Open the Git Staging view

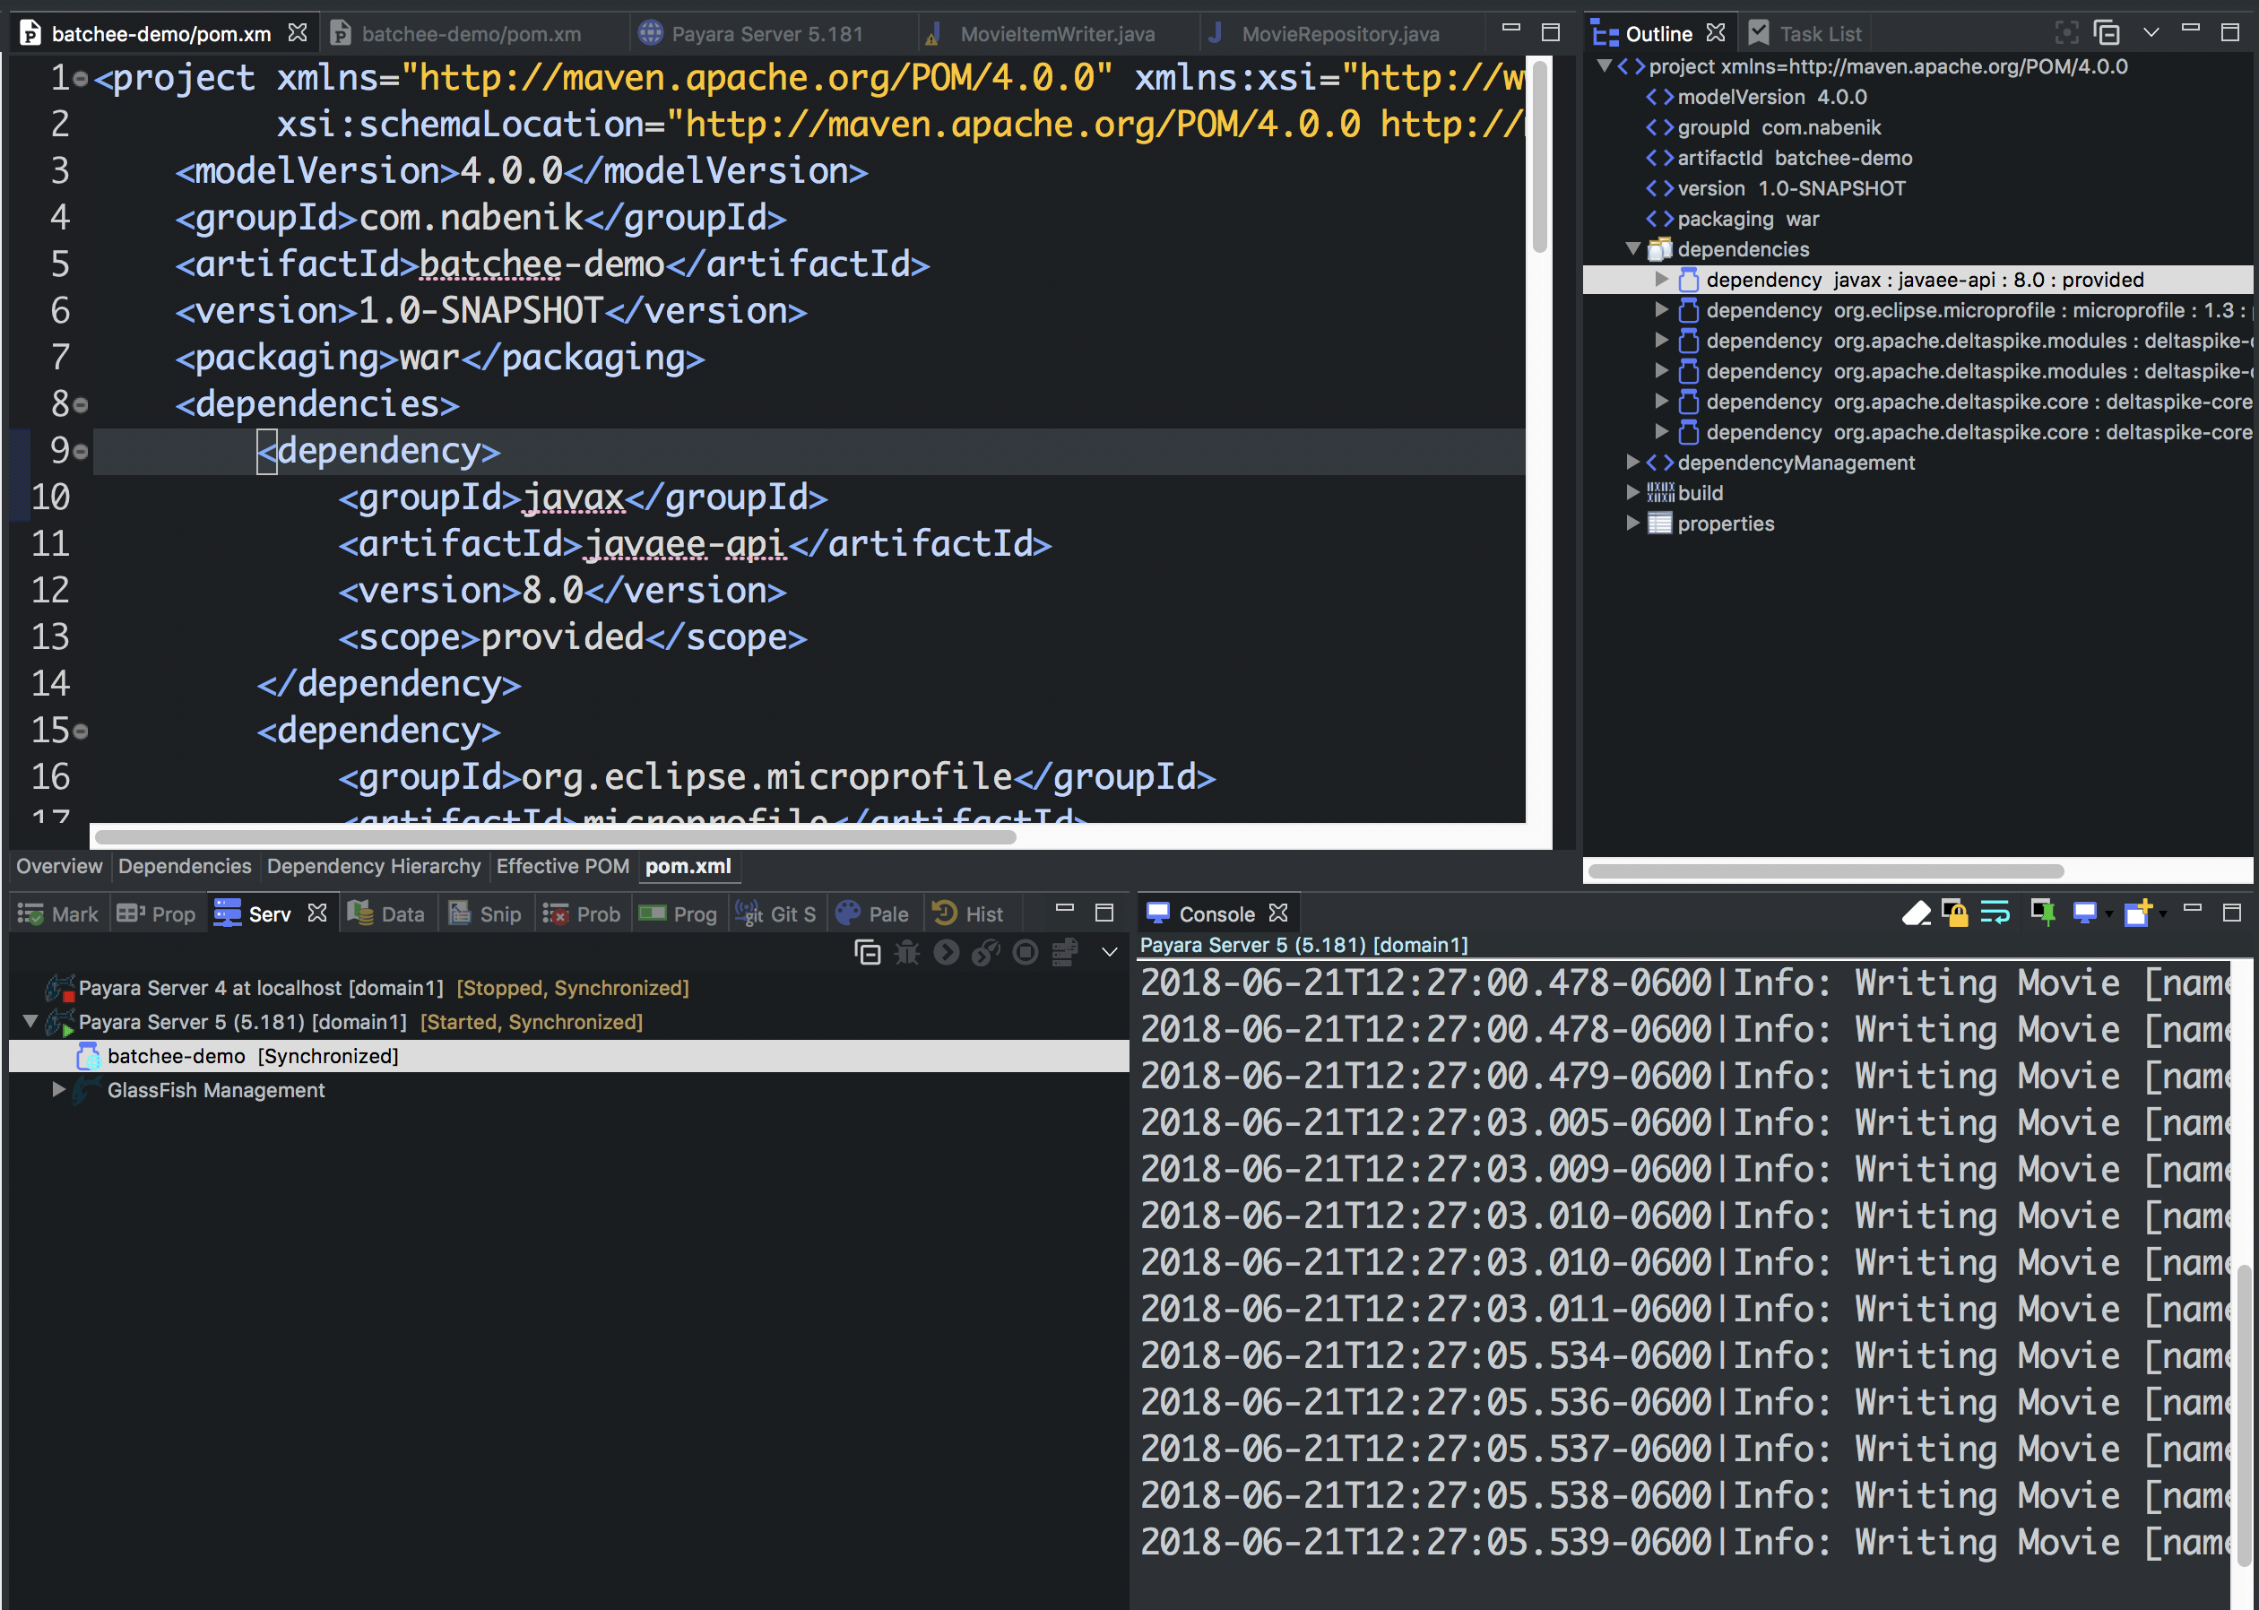point(777,913)
